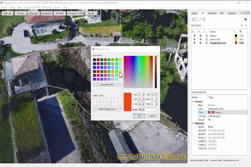251x167 pixels.
Task: Click the circular measure tool in CAD panel
Action: 204,19
